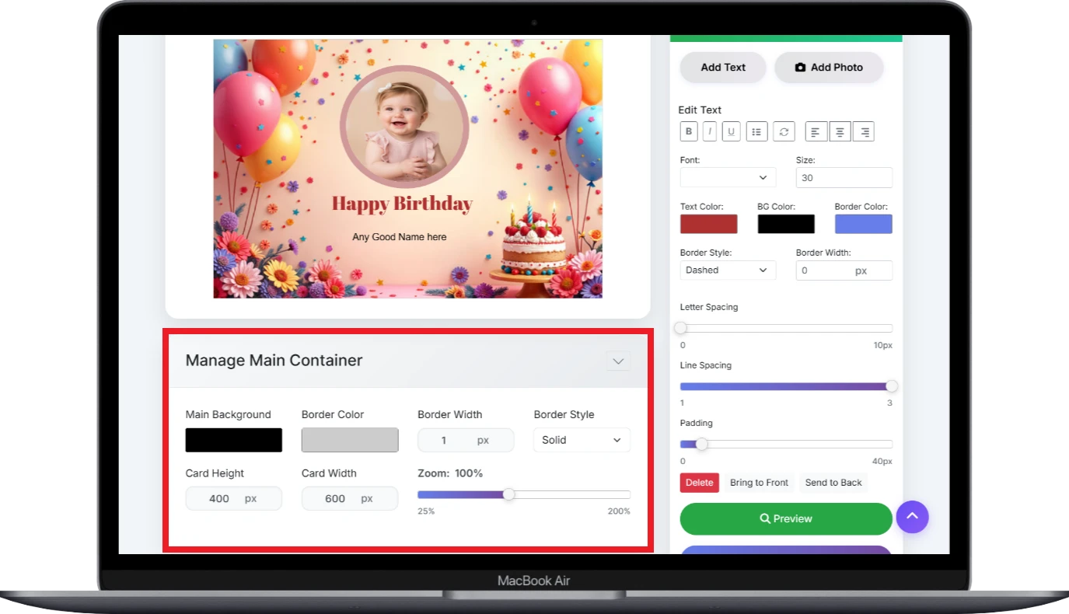The width and height of the screenshot is (1069, 614).
Task: Open the red Text Color swatch
Action: pyautogui.click(x=708, y=224)
